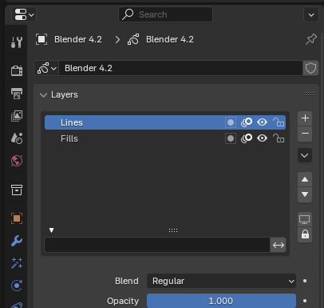Add a new layer with plus button
324x308 pixels.
coord(305,118)
